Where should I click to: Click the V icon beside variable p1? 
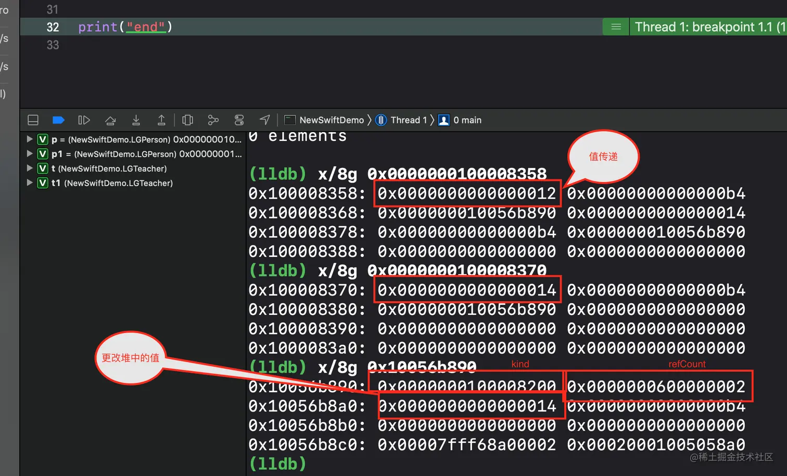pyautogui.click(x=43, y=154)
